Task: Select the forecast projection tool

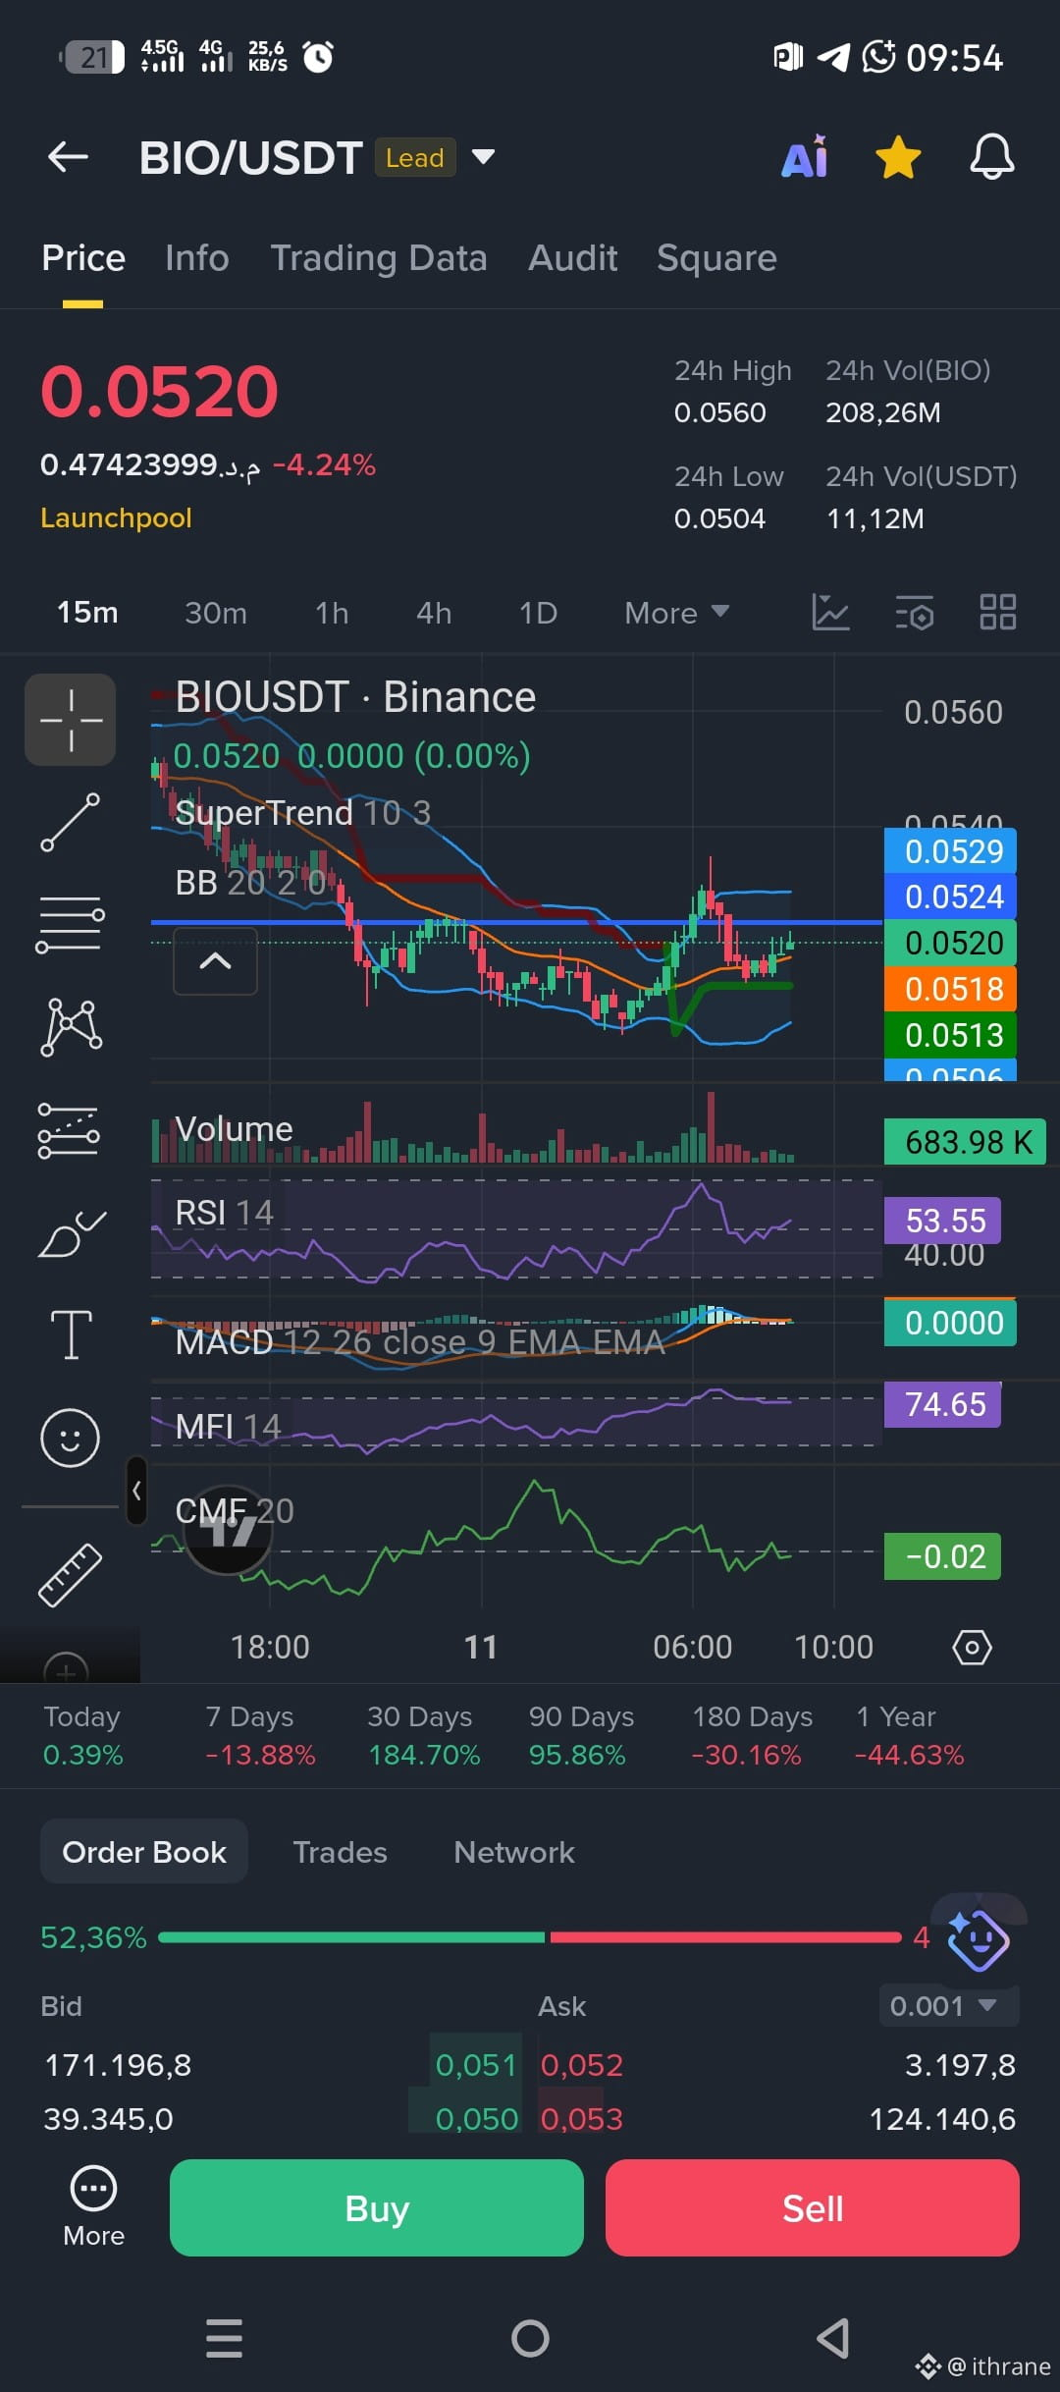Action: click(x=69, y=1130)
